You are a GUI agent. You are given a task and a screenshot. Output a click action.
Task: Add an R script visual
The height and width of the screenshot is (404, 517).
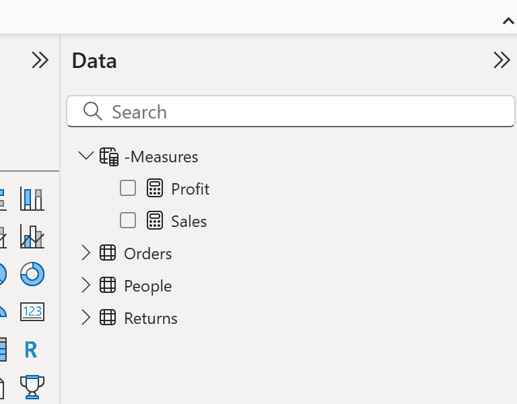30,349
